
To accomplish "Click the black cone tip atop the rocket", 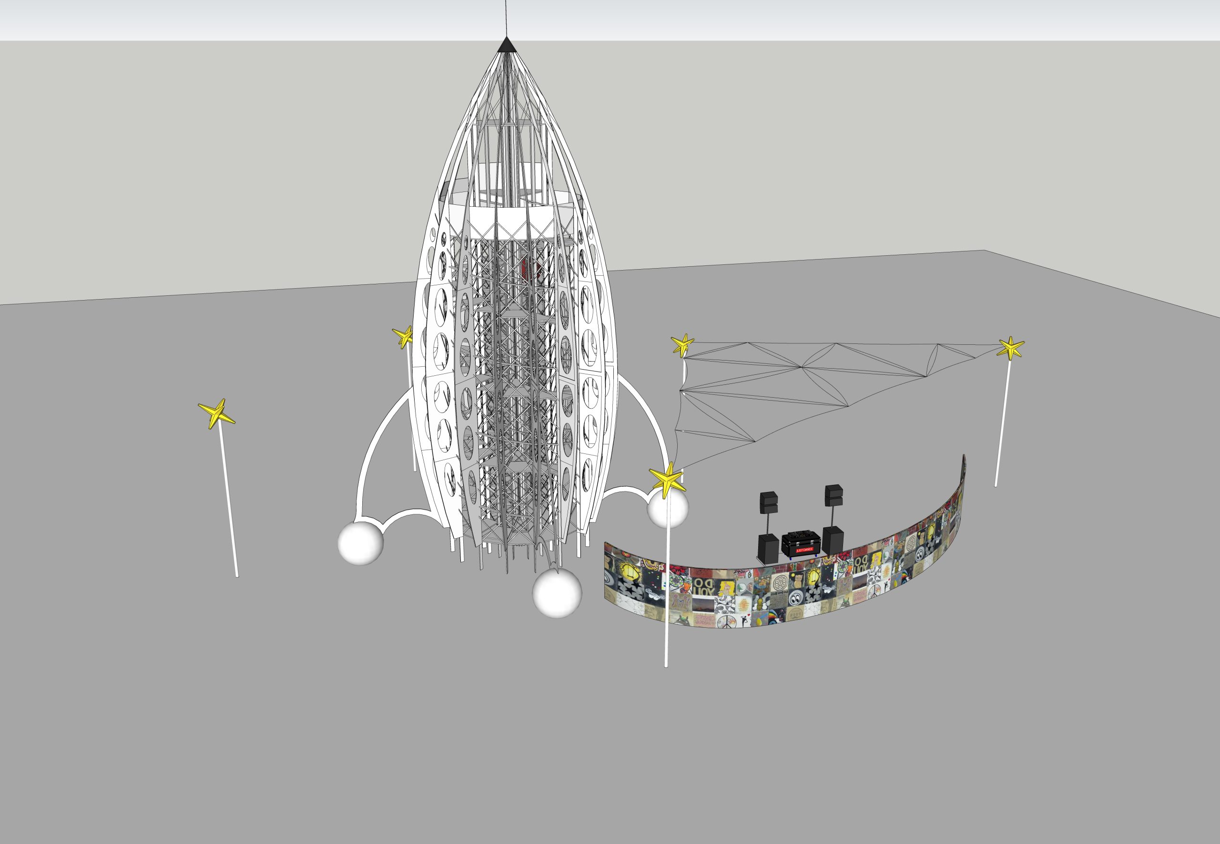I will point(506,46).
